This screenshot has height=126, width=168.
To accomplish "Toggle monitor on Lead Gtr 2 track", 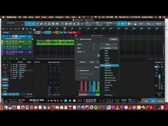I will (x=16, y=36).
